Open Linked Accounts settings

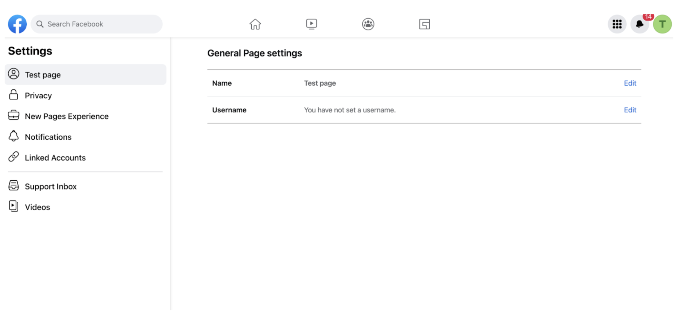pyautogui.click(x=55, y=157)
